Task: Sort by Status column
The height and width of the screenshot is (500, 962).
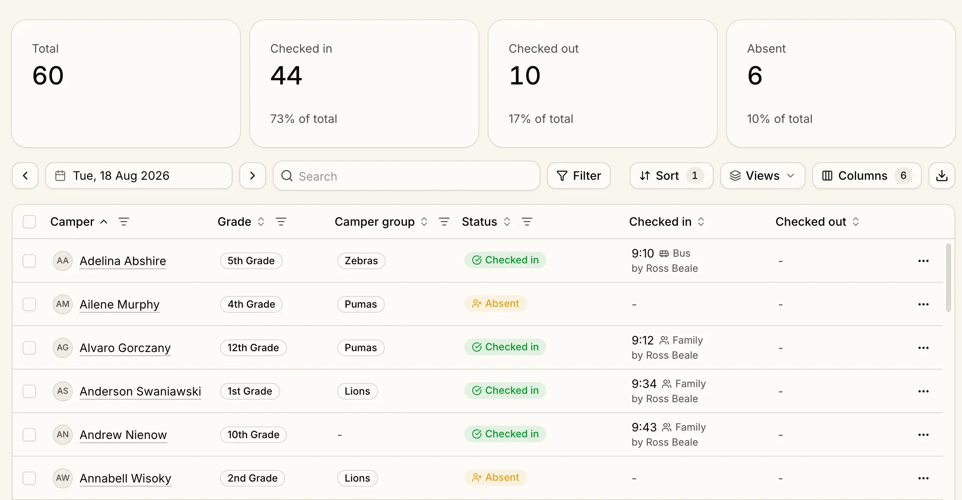Action: [x=486, y=222]
